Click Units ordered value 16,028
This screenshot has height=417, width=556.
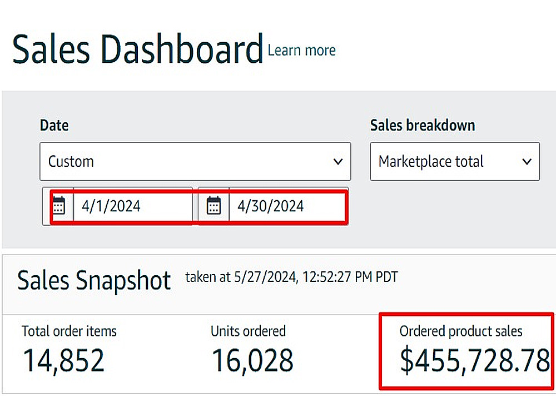click(252, 361)
